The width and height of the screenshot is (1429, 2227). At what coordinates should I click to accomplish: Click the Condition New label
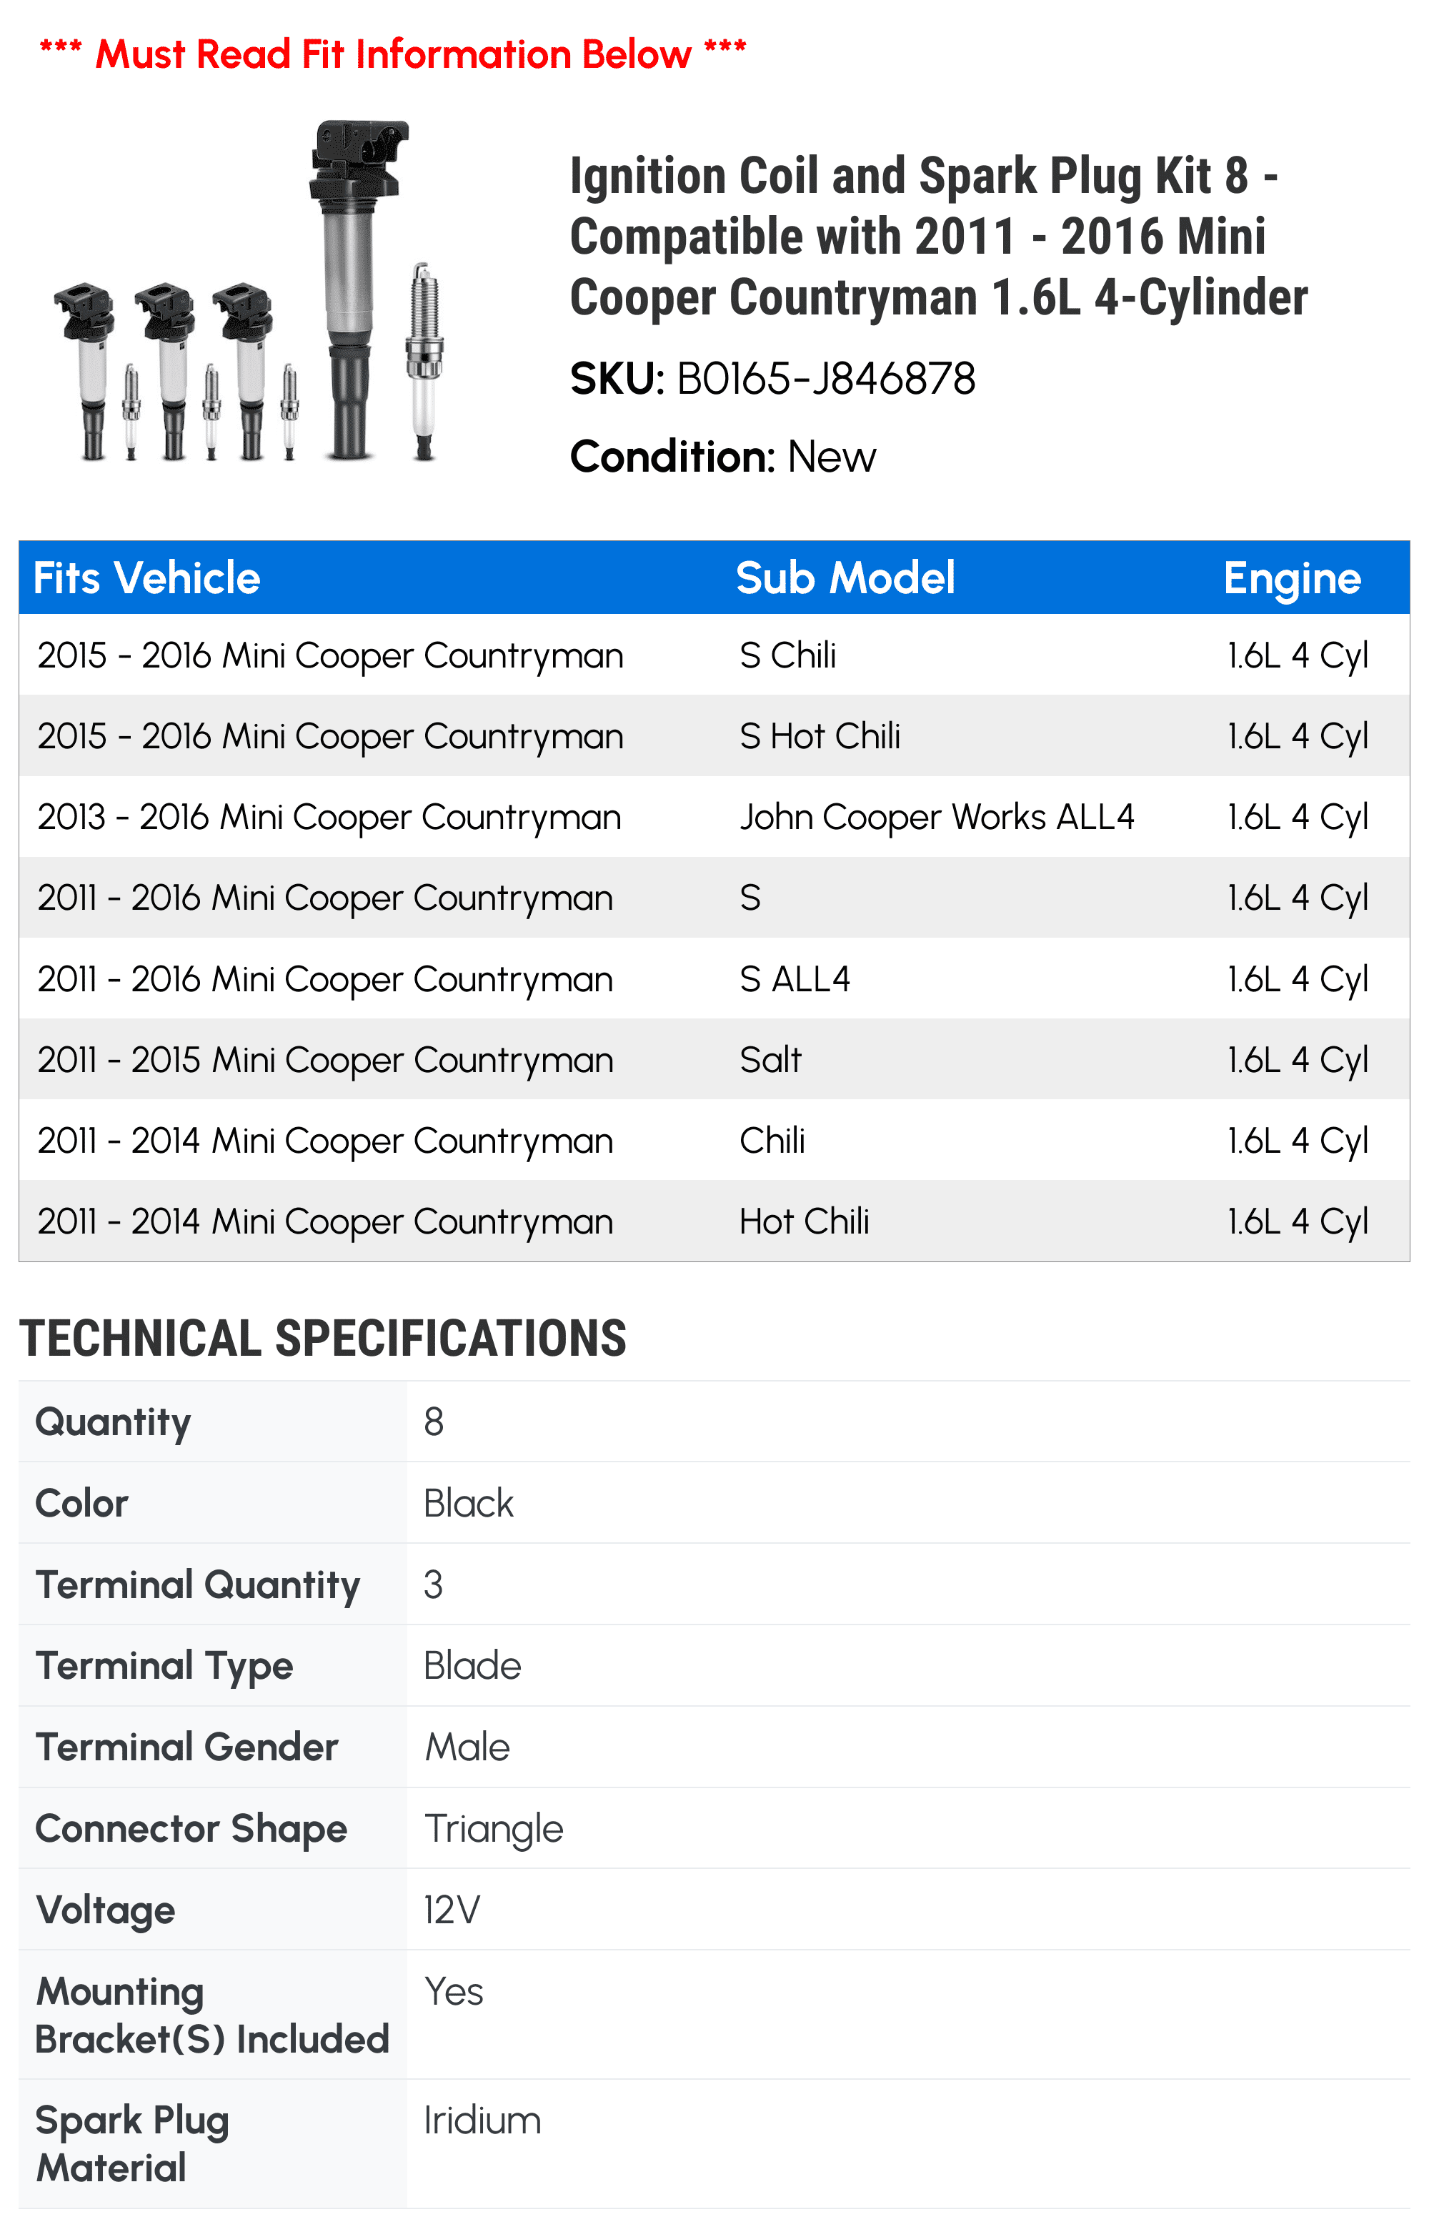pyautogui.click(x=723, y=457)
